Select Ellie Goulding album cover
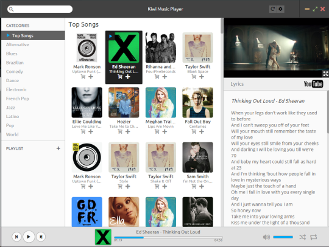Screen dimensions: 329x247 click(87, 102)
